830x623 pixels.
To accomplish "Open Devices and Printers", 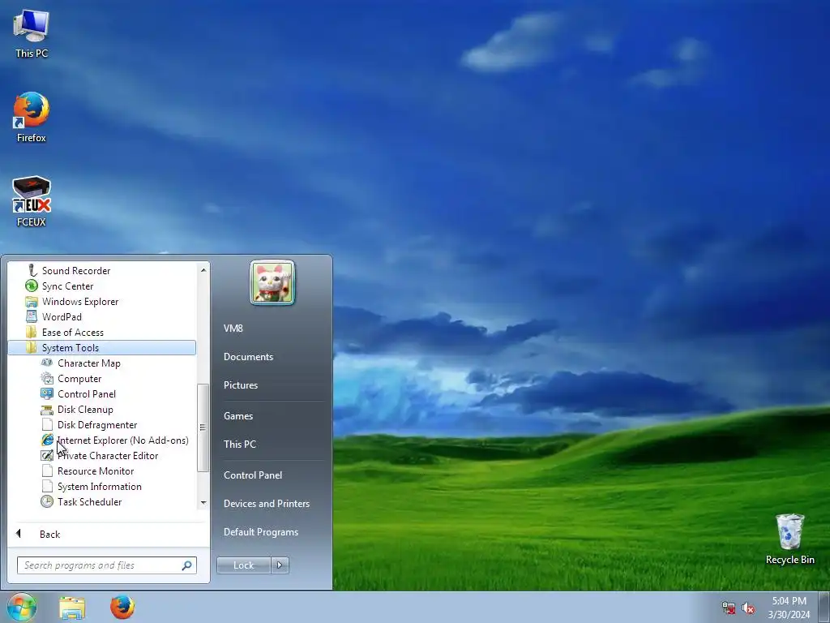I will 266,503.
